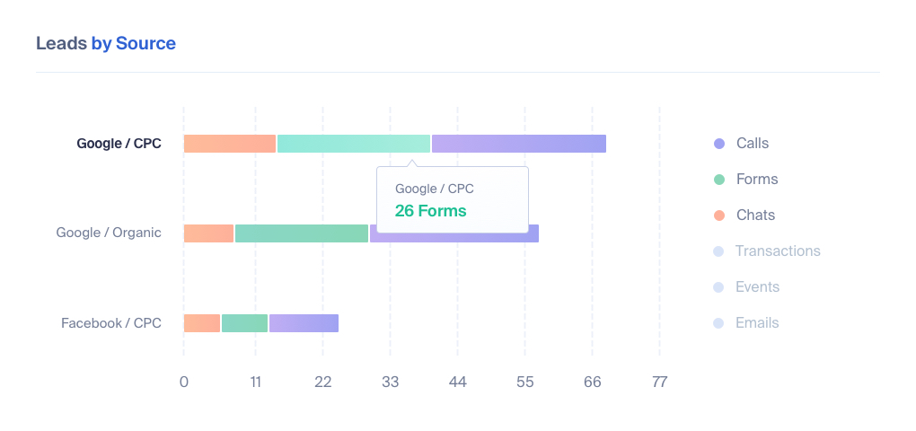Click the Calls legend label

(x=753, y=143)
